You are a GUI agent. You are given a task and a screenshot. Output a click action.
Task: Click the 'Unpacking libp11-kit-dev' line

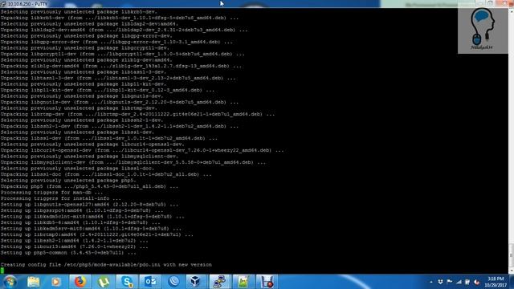click(x=108, y=90)
